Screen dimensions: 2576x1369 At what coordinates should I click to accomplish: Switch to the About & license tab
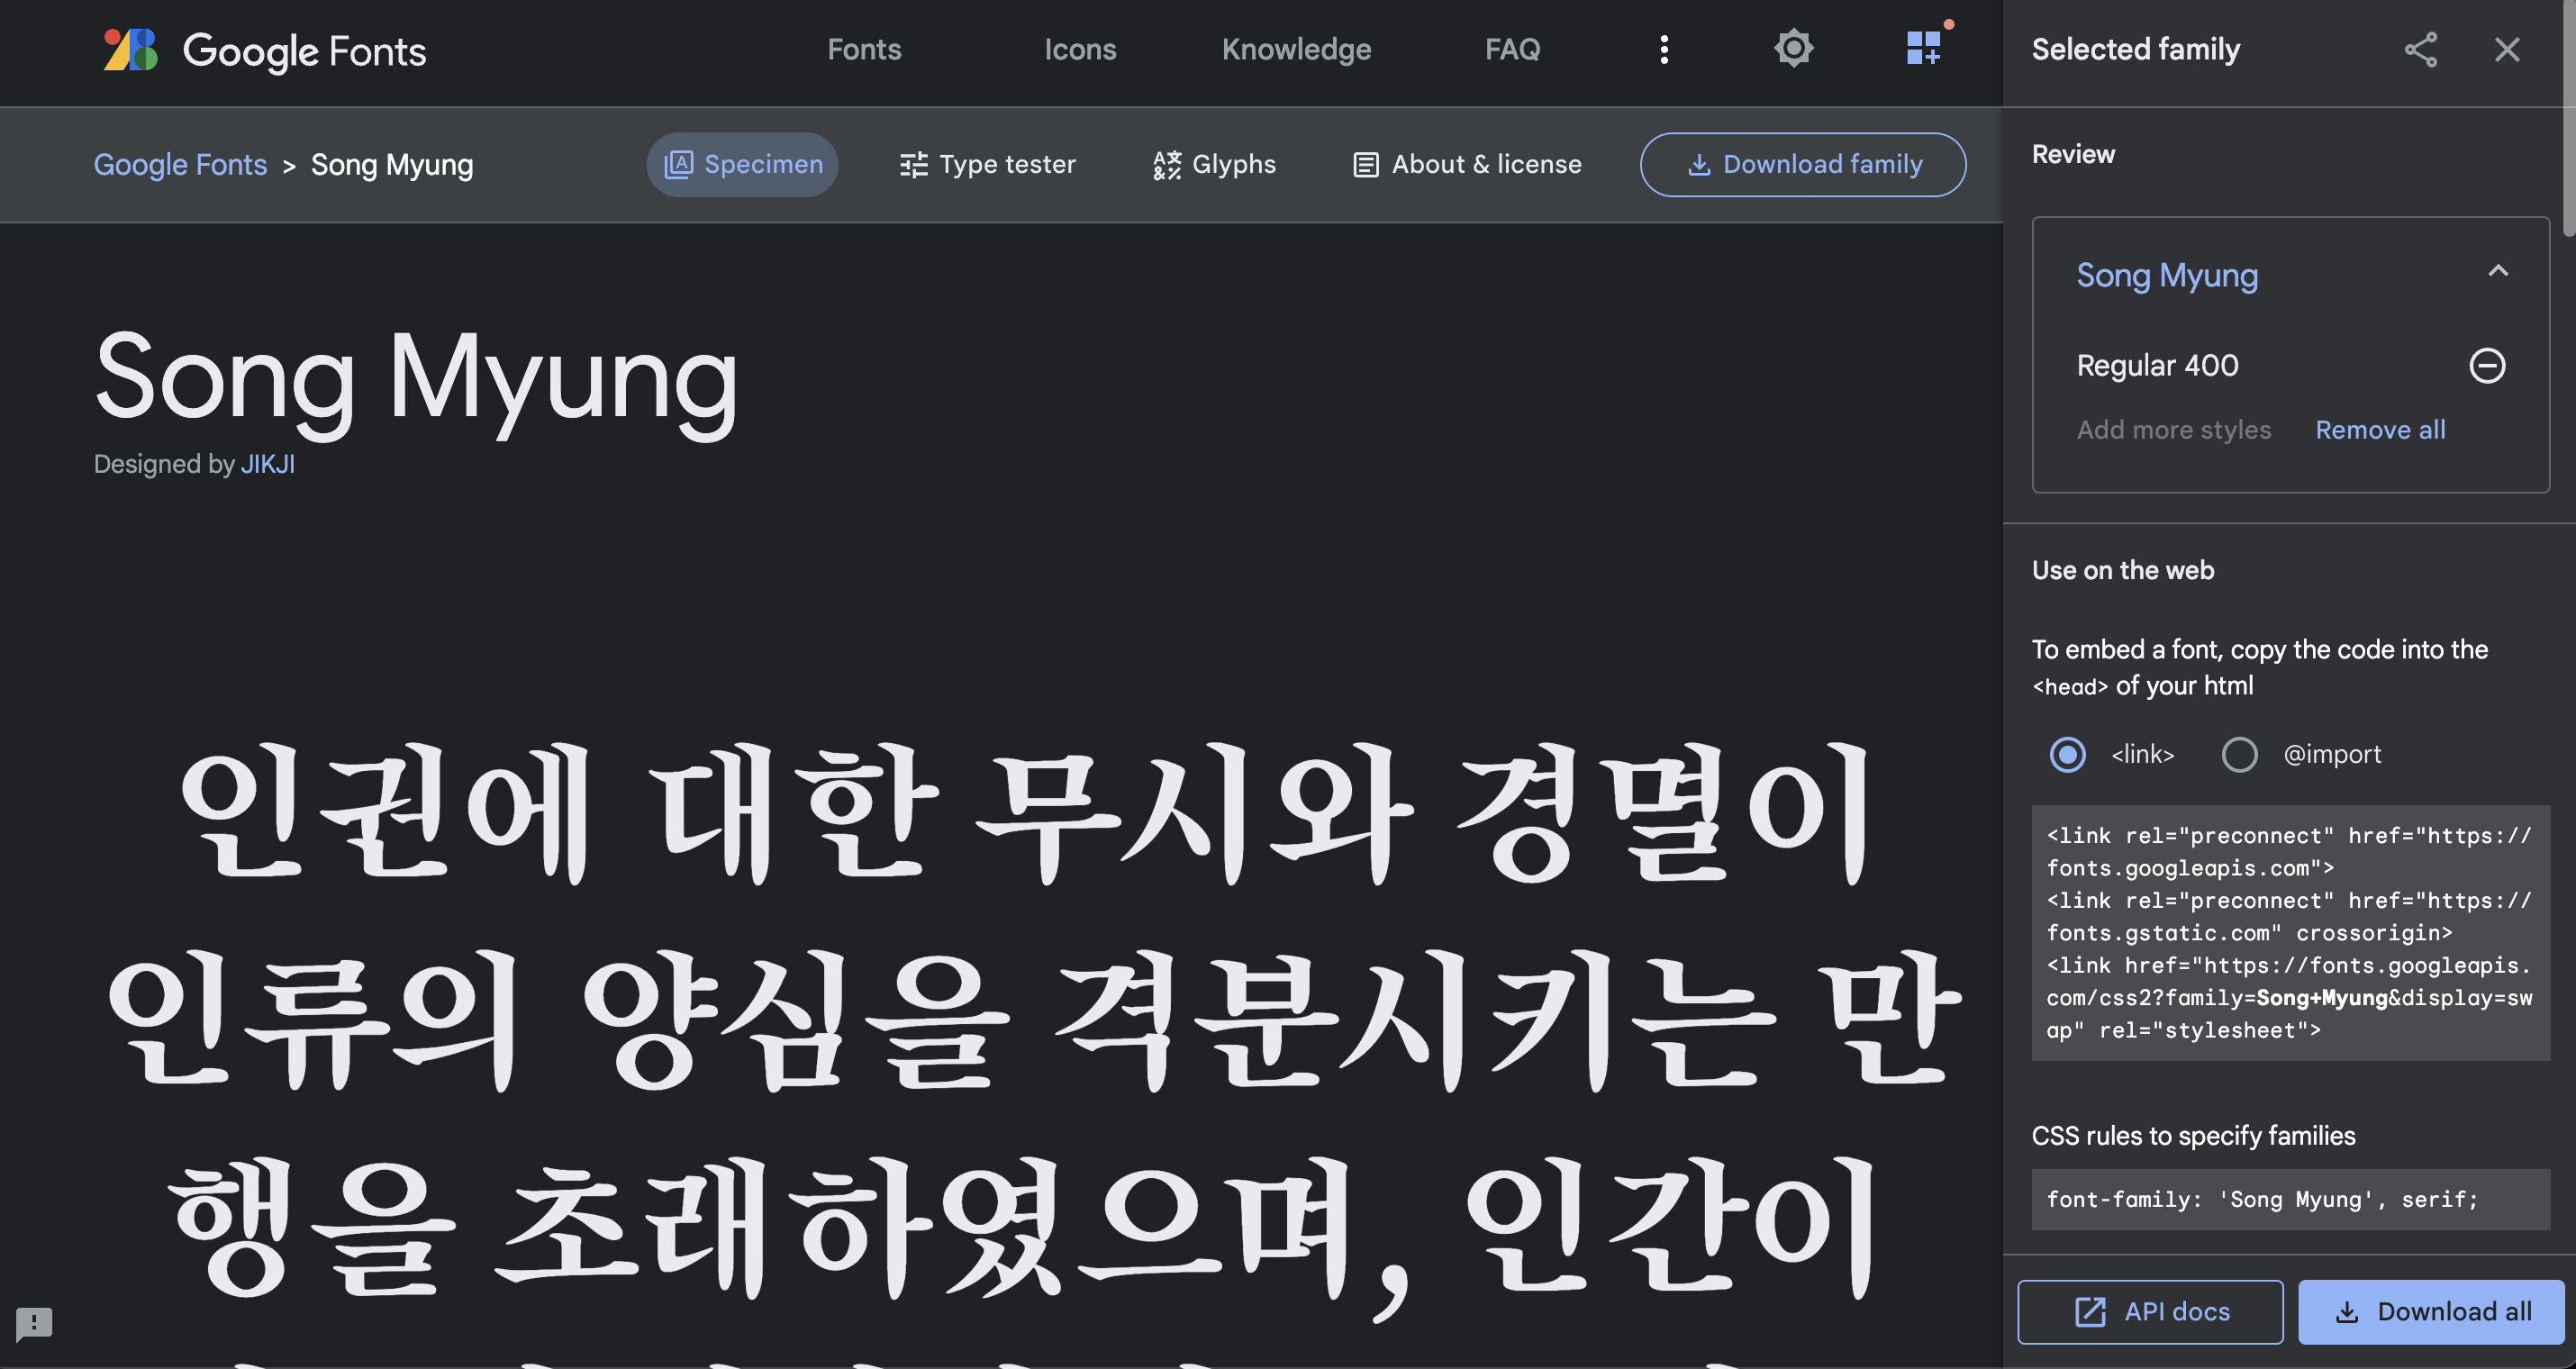tap(1467, 165)
